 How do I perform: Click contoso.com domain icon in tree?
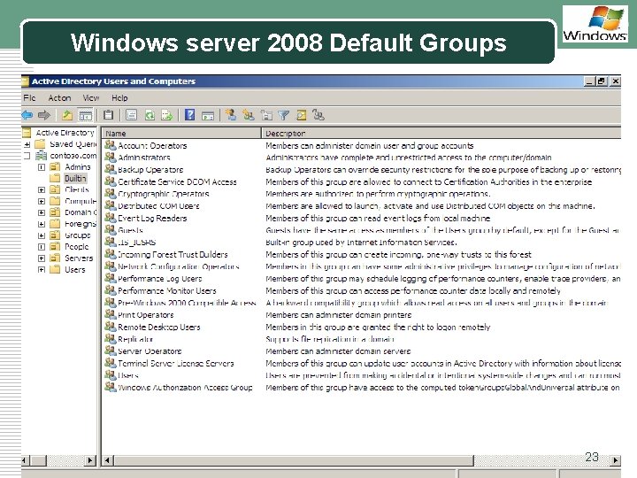pos(41,155)
